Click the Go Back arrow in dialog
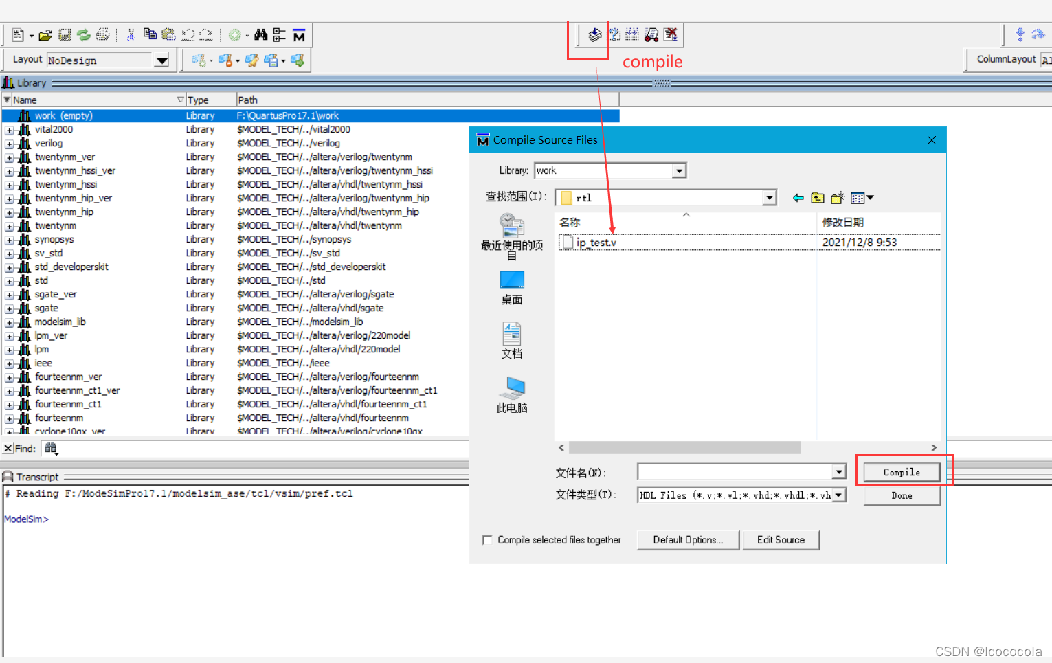Image resolution: width=1052 pixels, height=663 pixels. [x=798, y=198]
